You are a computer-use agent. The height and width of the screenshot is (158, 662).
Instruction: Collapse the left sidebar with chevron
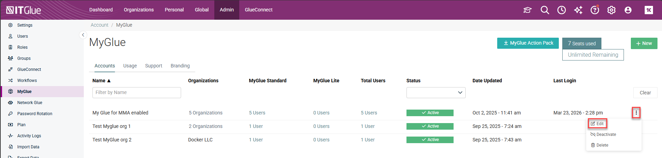click(83, 35)
